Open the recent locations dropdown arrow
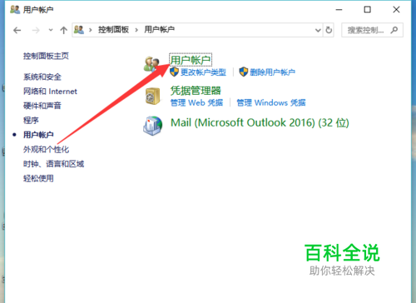The width and height of the screenshot is (416, 303). pyautogui.click(x=51, y=30)
